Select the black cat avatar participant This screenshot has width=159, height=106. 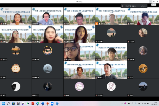pos(16,86)
